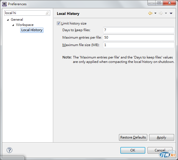Go back using the yellow back arrow
178x160 pixels.
[150, 13]
